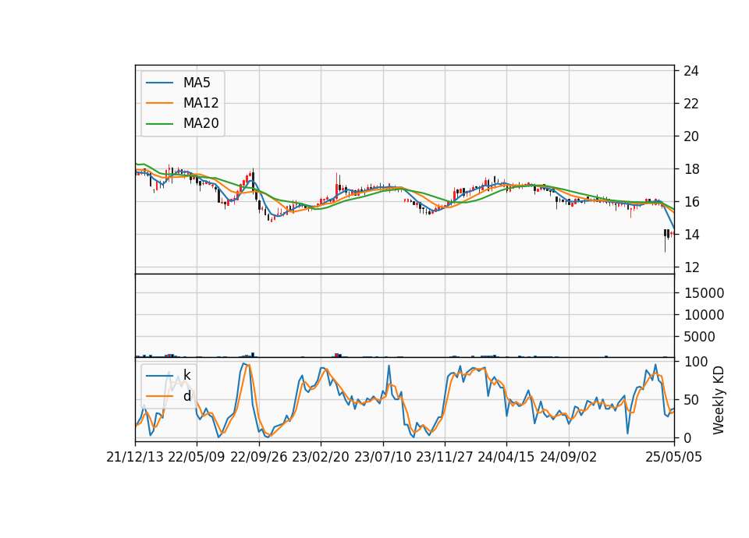Screen dimensions: 749x538
Task: Click the blue MA5 legend line sample
Action: click(x=159, y=83)
